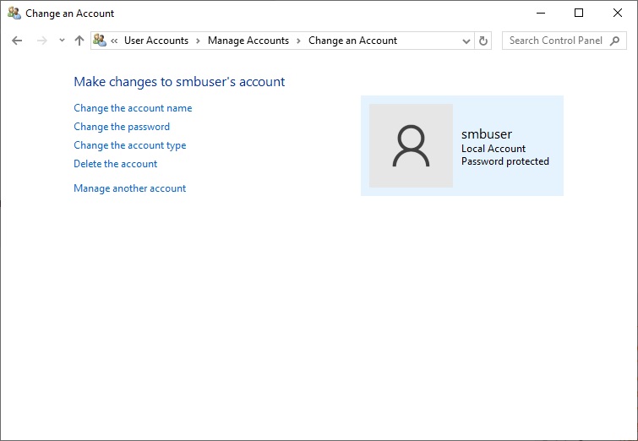Click Delete the account link
Screen dimensions: 638x441
pos(115,164)
